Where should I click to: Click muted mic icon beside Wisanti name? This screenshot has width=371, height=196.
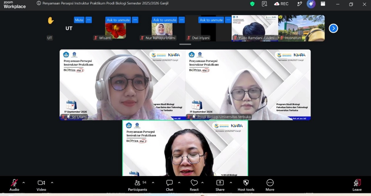pyautogui.click(x=96, y=38)
